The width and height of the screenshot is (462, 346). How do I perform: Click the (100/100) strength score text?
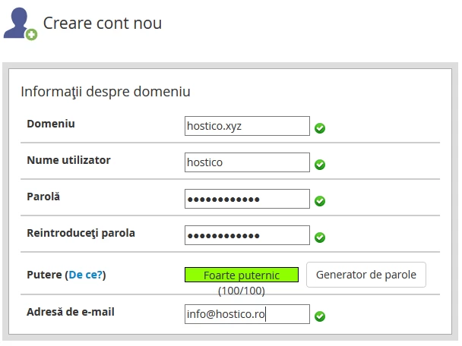point(242,291)
